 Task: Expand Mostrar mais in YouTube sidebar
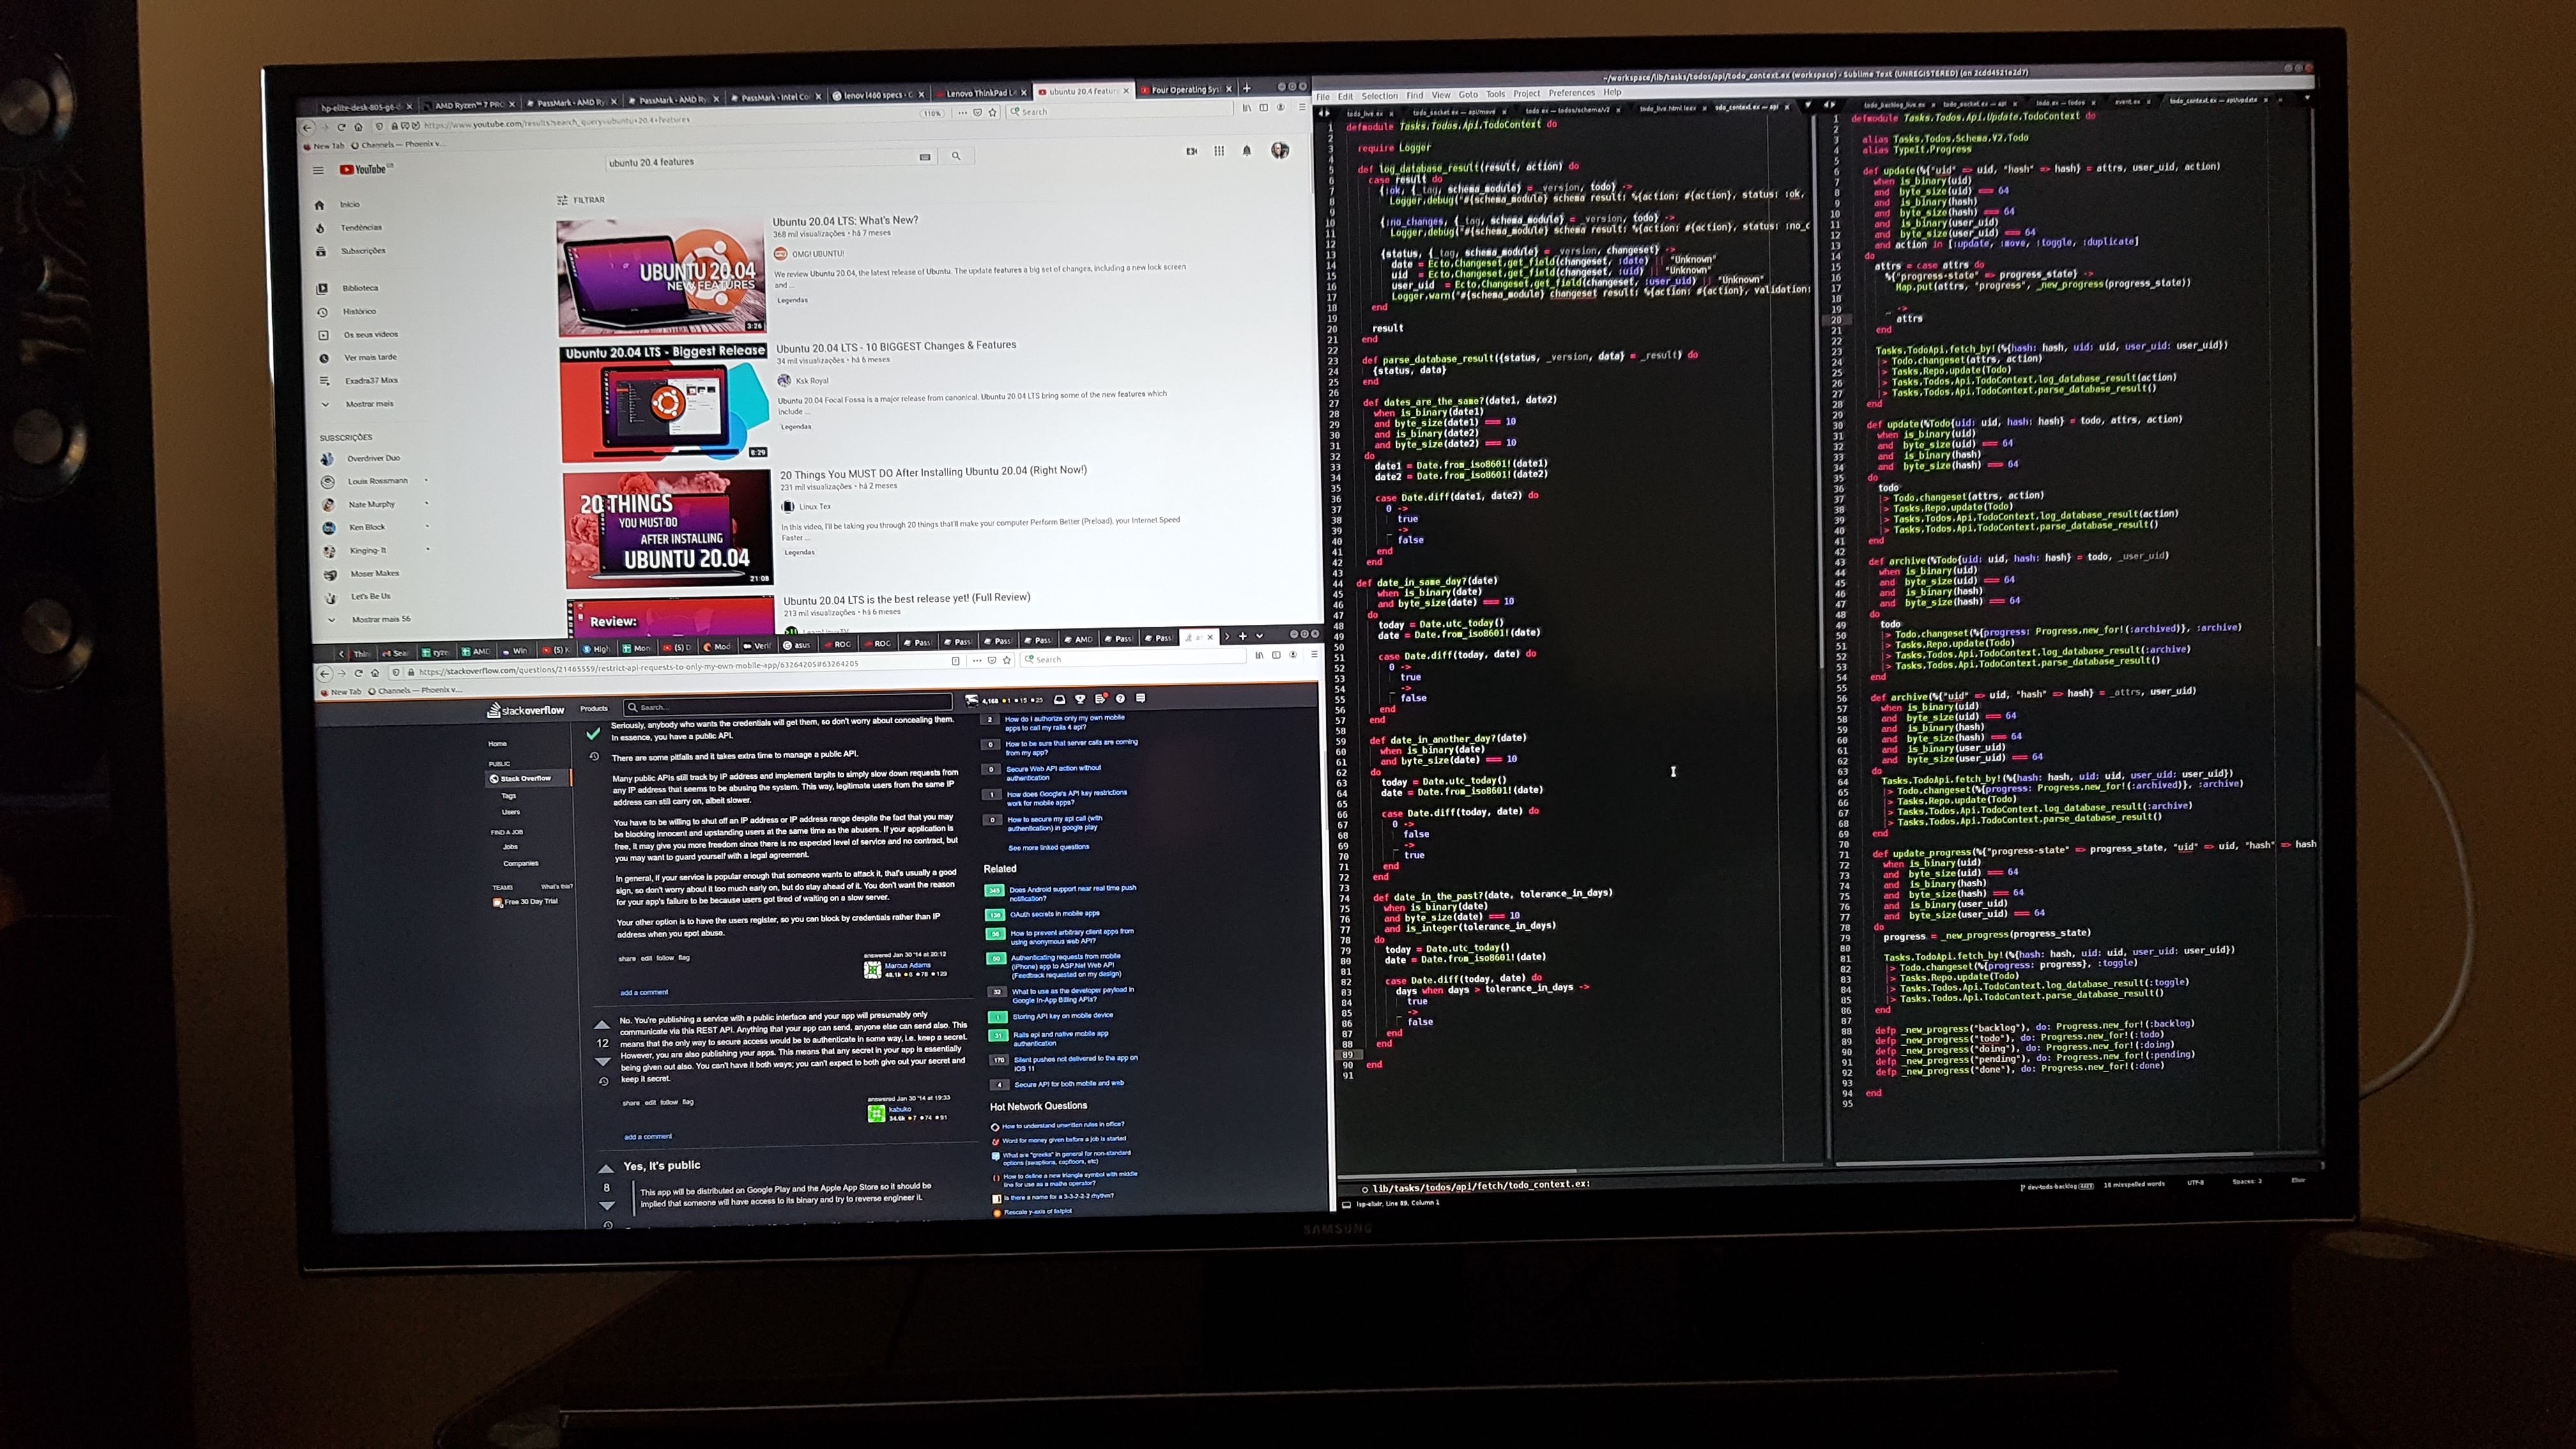[x=369, y=404]
